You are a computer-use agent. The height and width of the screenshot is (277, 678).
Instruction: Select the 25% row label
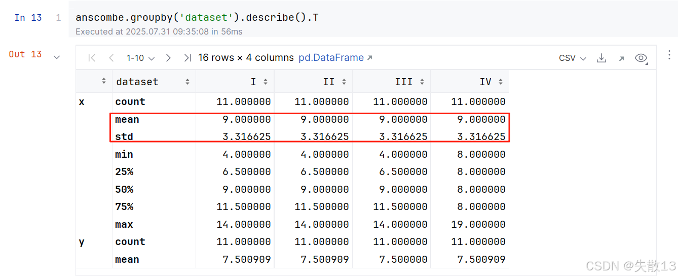[x=124, y=172]
